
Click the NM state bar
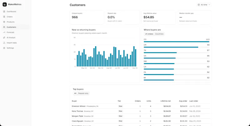[x=177, y=63]
